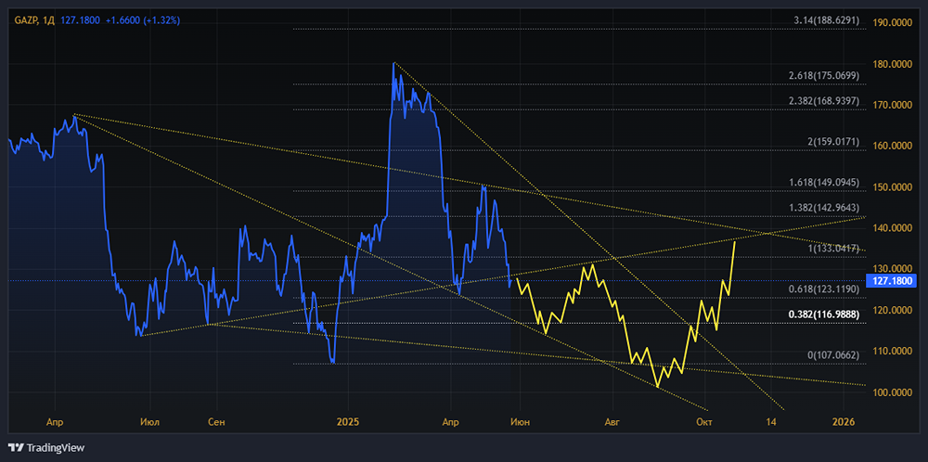Click the Июн label on time axis
This screenshot has height=462, width=928.
pos(521,422)
